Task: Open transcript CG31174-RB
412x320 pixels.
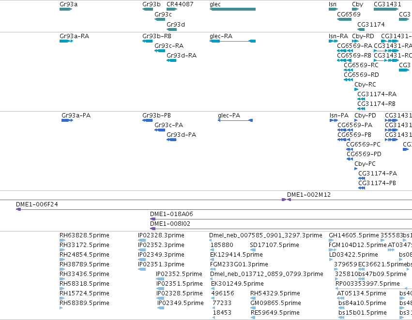Action: point(361,109)
